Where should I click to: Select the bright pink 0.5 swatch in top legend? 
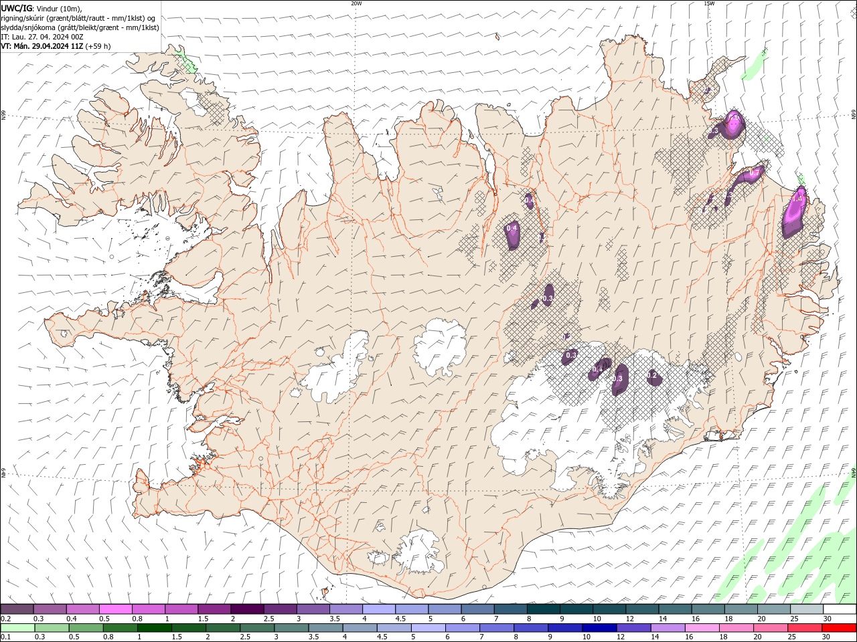click(115, 609)
